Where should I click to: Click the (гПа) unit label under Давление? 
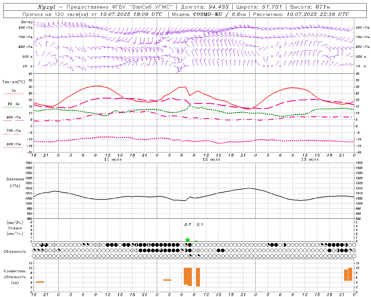point(15,186)
